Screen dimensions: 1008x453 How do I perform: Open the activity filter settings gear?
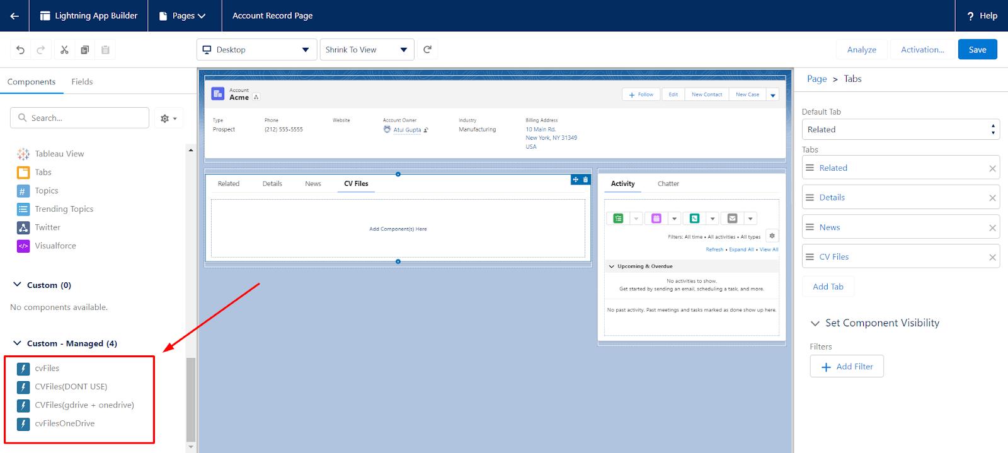pyautogui.click(x=772, y=236)
